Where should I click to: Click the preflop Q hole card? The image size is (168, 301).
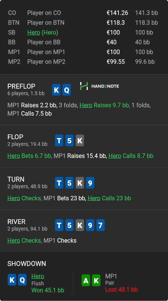(x=66, y=90)
